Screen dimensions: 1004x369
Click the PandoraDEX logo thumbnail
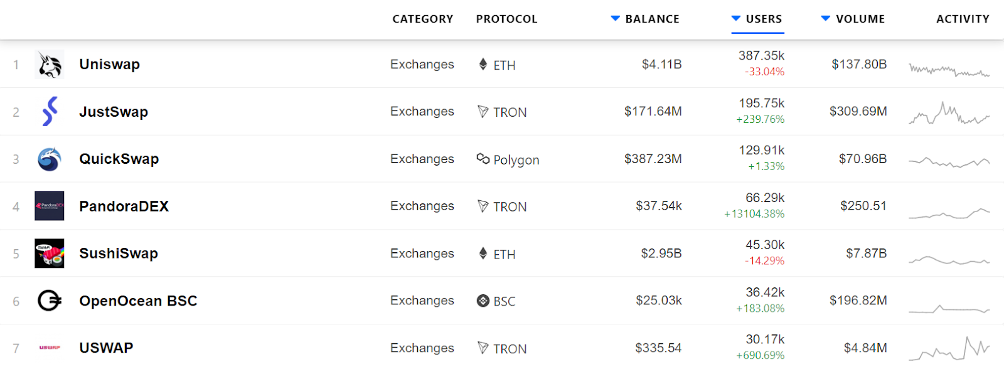(x=49, y=206)
